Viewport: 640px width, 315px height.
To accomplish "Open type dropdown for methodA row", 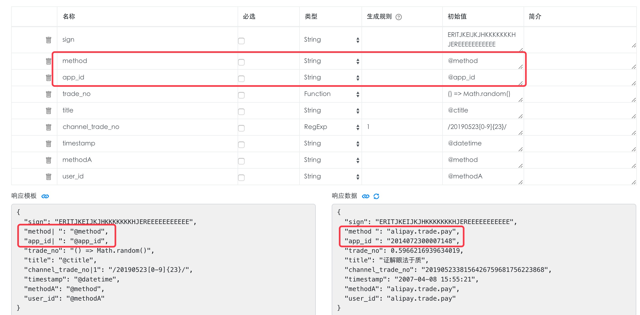I will [x=331, y=160].
